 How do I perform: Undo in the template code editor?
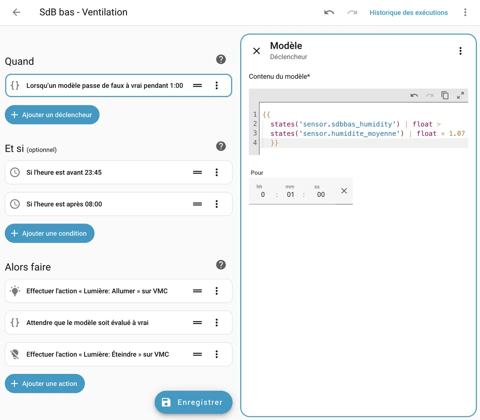[x=414, y=95]
